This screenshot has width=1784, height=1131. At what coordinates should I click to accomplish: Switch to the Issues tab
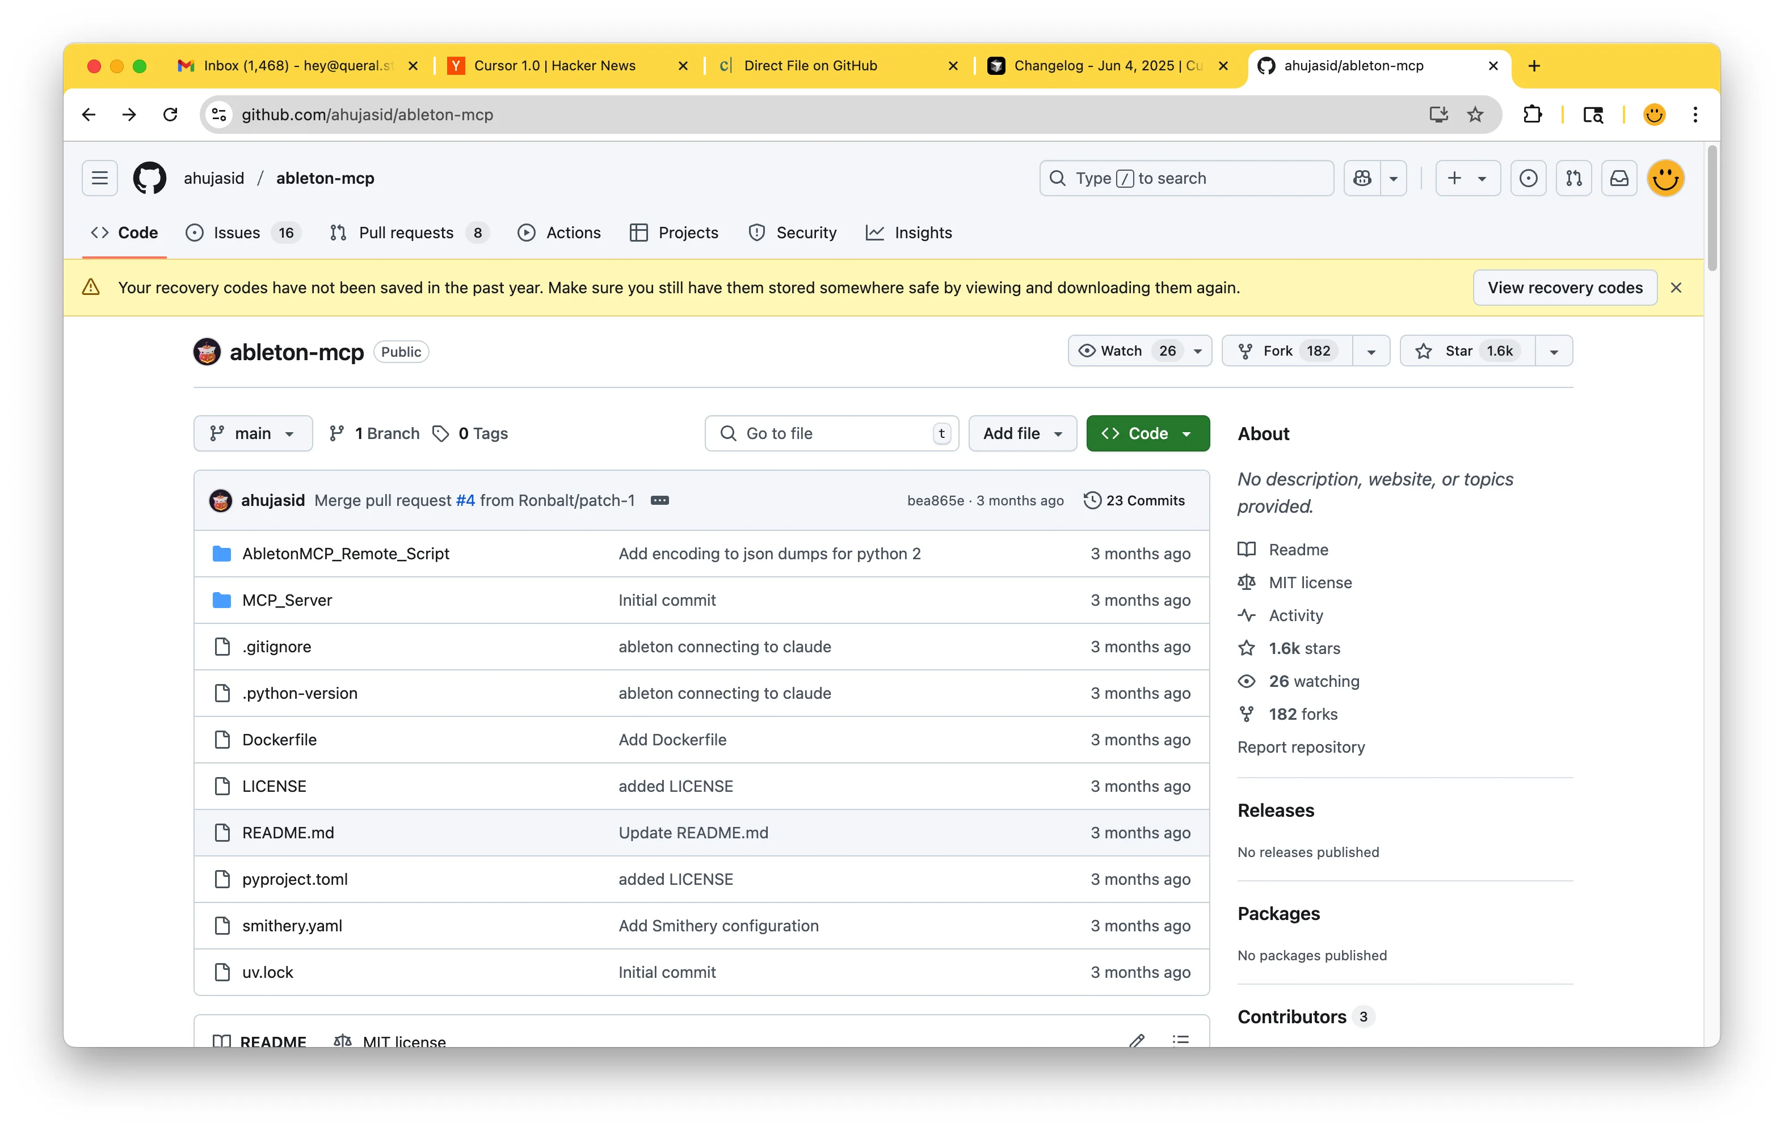coord(243,233)
